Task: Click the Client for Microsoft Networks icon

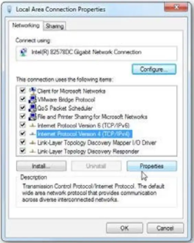Action: [33, 91]
